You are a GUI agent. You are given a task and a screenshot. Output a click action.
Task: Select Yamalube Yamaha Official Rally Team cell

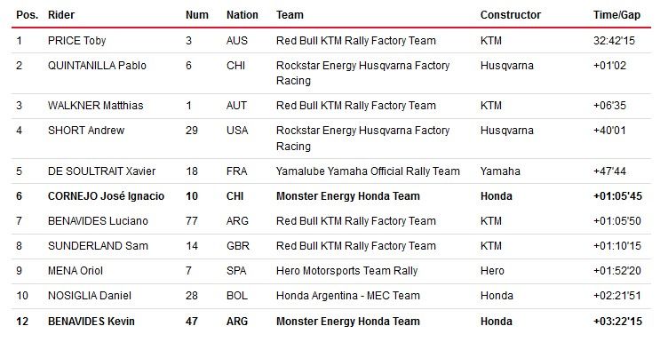[x=368, y=171]
